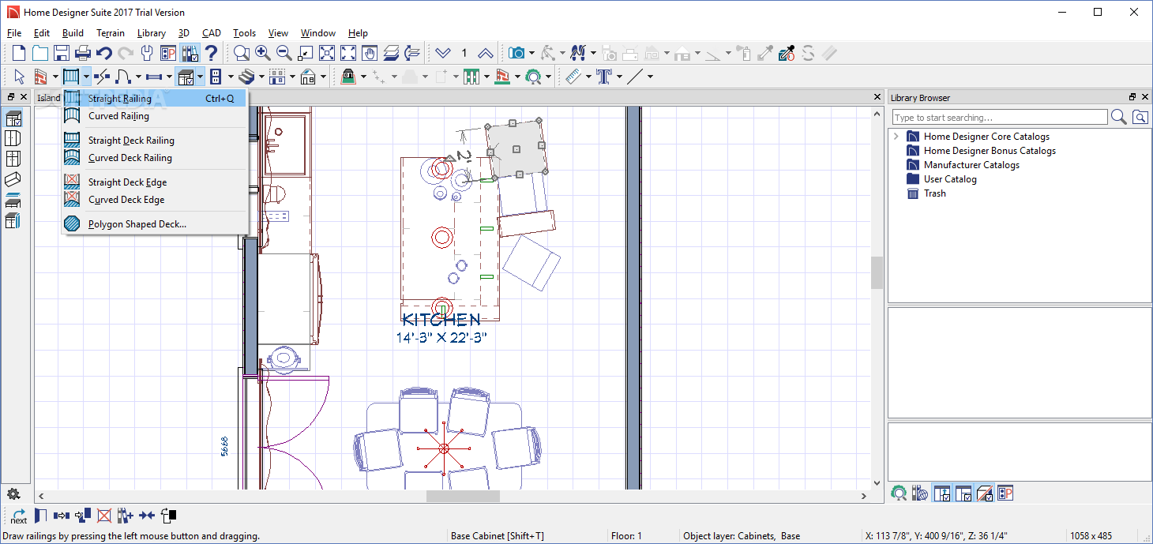Print the plan with the printer icon

83,53
